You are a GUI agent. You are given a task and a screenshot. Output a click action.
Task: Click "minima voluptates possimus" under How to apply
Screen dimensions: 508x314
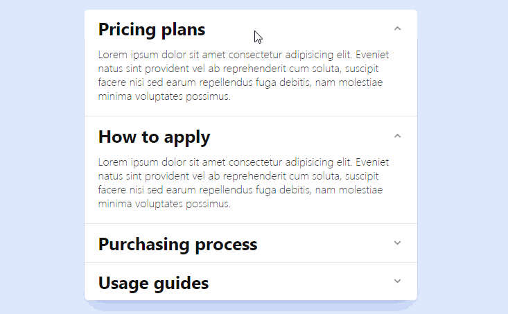(x=164, y=204)
